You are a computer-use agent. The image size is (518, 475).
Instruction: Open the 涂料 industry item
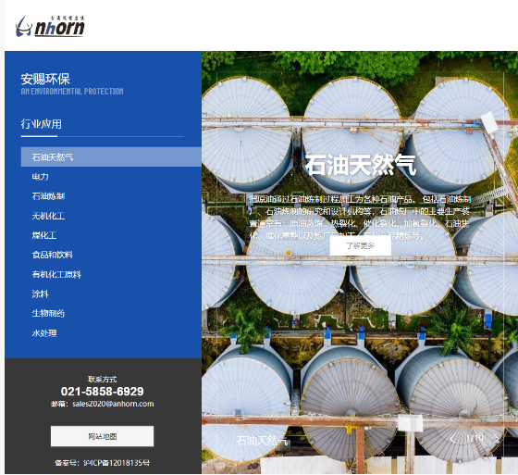click(x=41, y=294)
